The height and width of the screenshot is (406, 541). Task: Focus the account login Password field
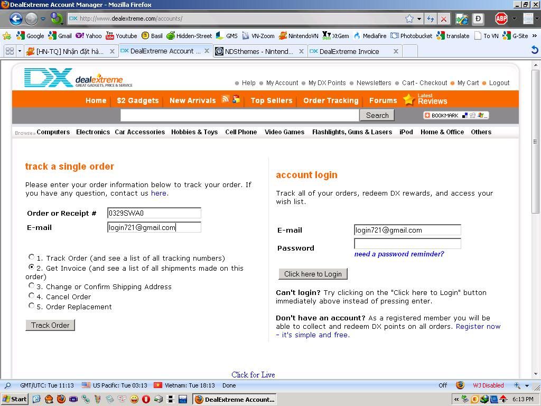(407, 243)
